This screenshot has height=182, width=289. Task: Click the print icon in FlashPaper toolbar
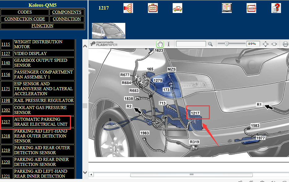coord(285,44)
